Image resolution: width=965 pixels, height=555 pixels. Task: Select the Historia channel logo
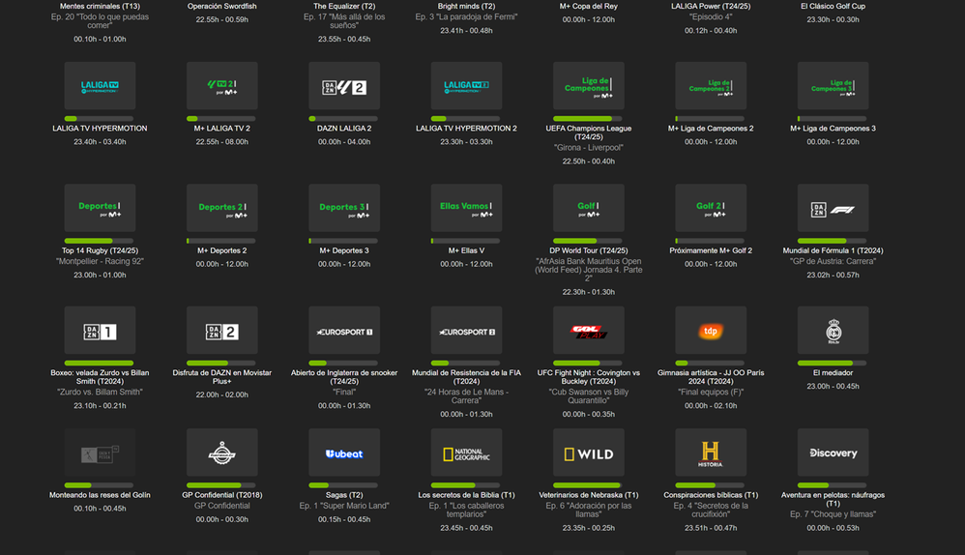pyautogui.click(x=711, y=453)
